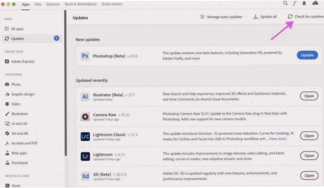Switch to the Apps tab
This screenshot has height=188, width=324.
coord(26,4)
